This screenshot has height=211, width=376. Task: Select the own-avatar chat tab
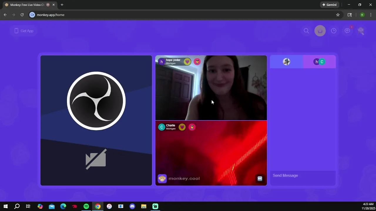tap(286, 62)
